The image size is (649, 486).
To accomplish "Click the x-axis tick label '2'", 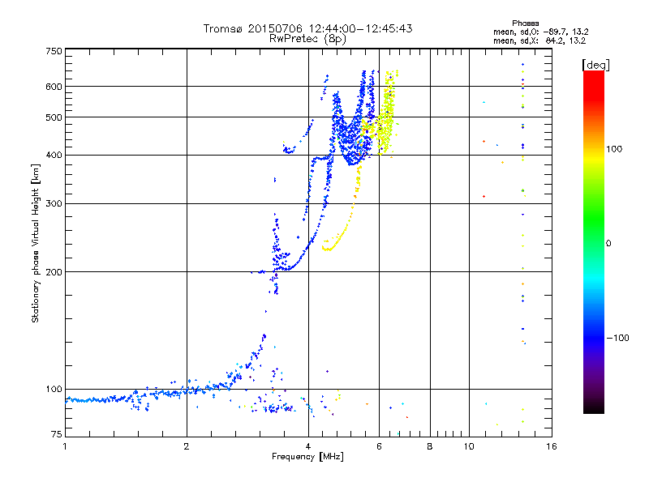I will point(187,447).
